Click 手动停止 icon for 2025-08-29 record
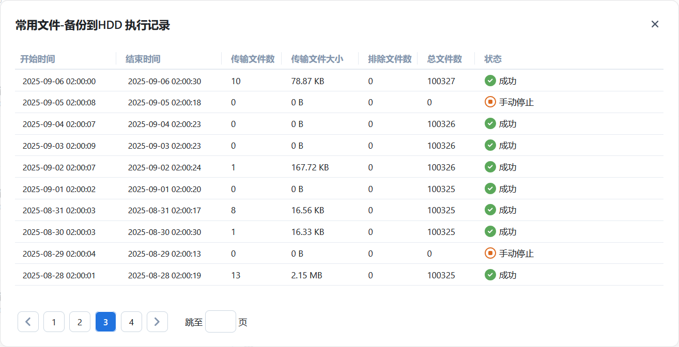Screen dimensions: 679x347 coord(490,254)
